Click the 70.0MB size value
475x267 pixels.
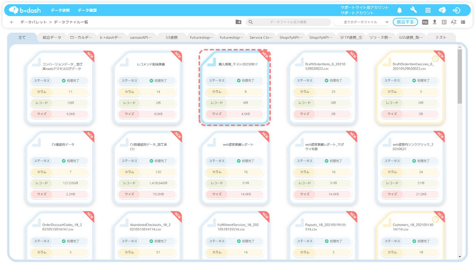[158, 194]
